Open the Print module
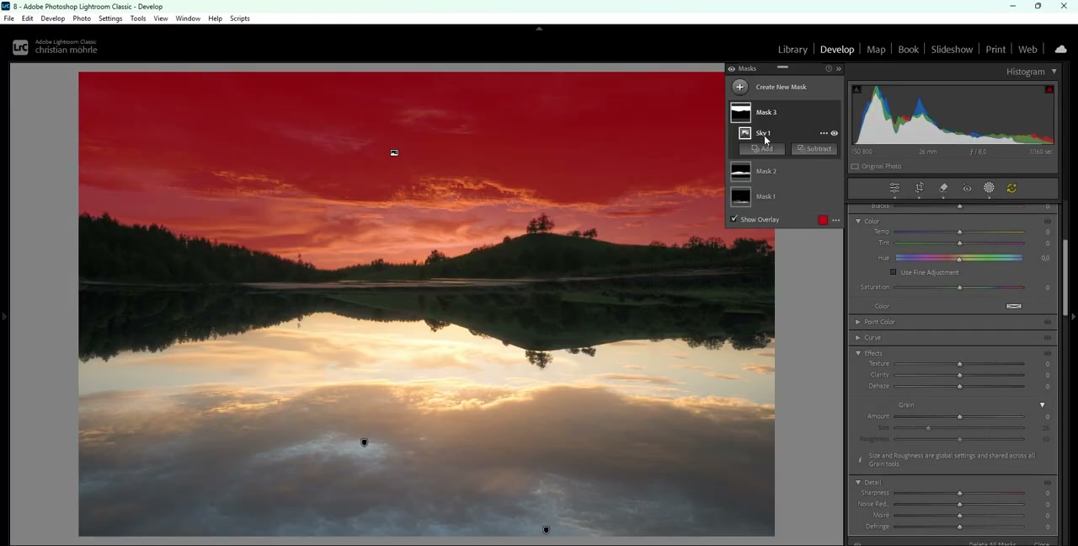The image size is (1078, 546). pos(995,49)
